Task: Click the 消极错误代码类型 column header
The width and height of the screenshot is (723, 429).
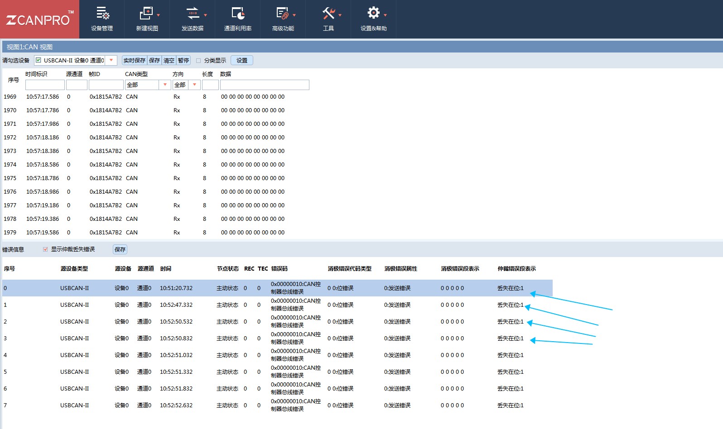Action: tap(350, 269)
